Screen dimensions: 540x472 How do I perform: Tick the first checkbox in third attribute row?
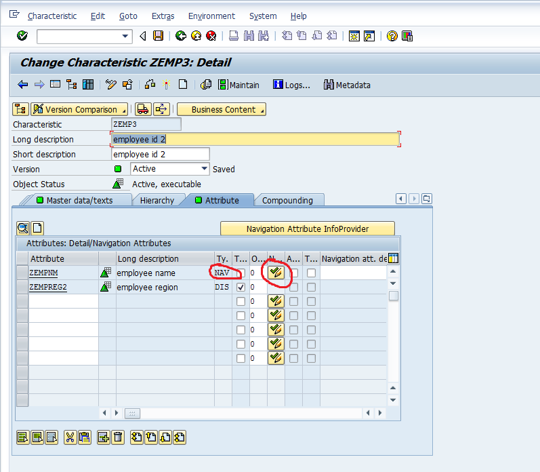pyautogui.click(x=241, y=301)
